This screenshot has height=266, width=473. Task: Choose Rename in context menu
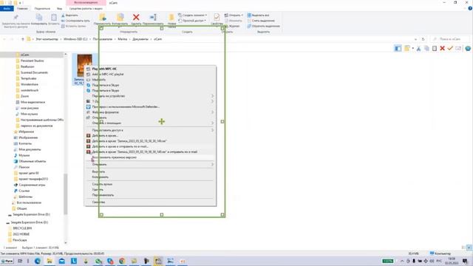pos(103,195)
